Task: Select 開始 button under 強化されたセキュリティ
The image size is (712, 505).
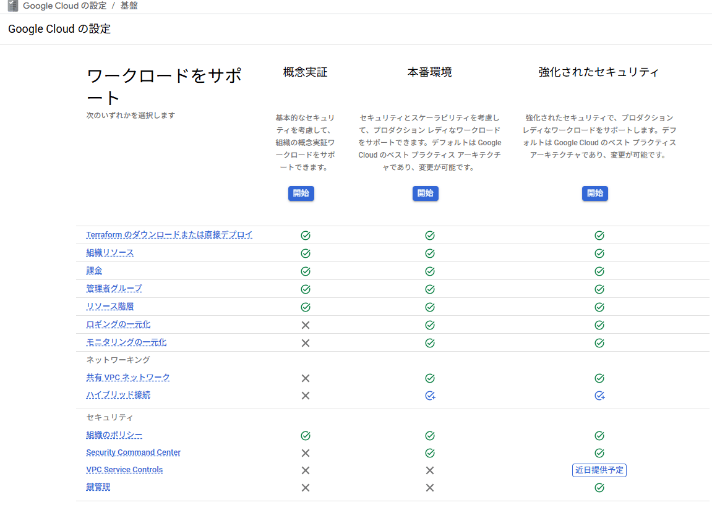Action: [595, 193]
